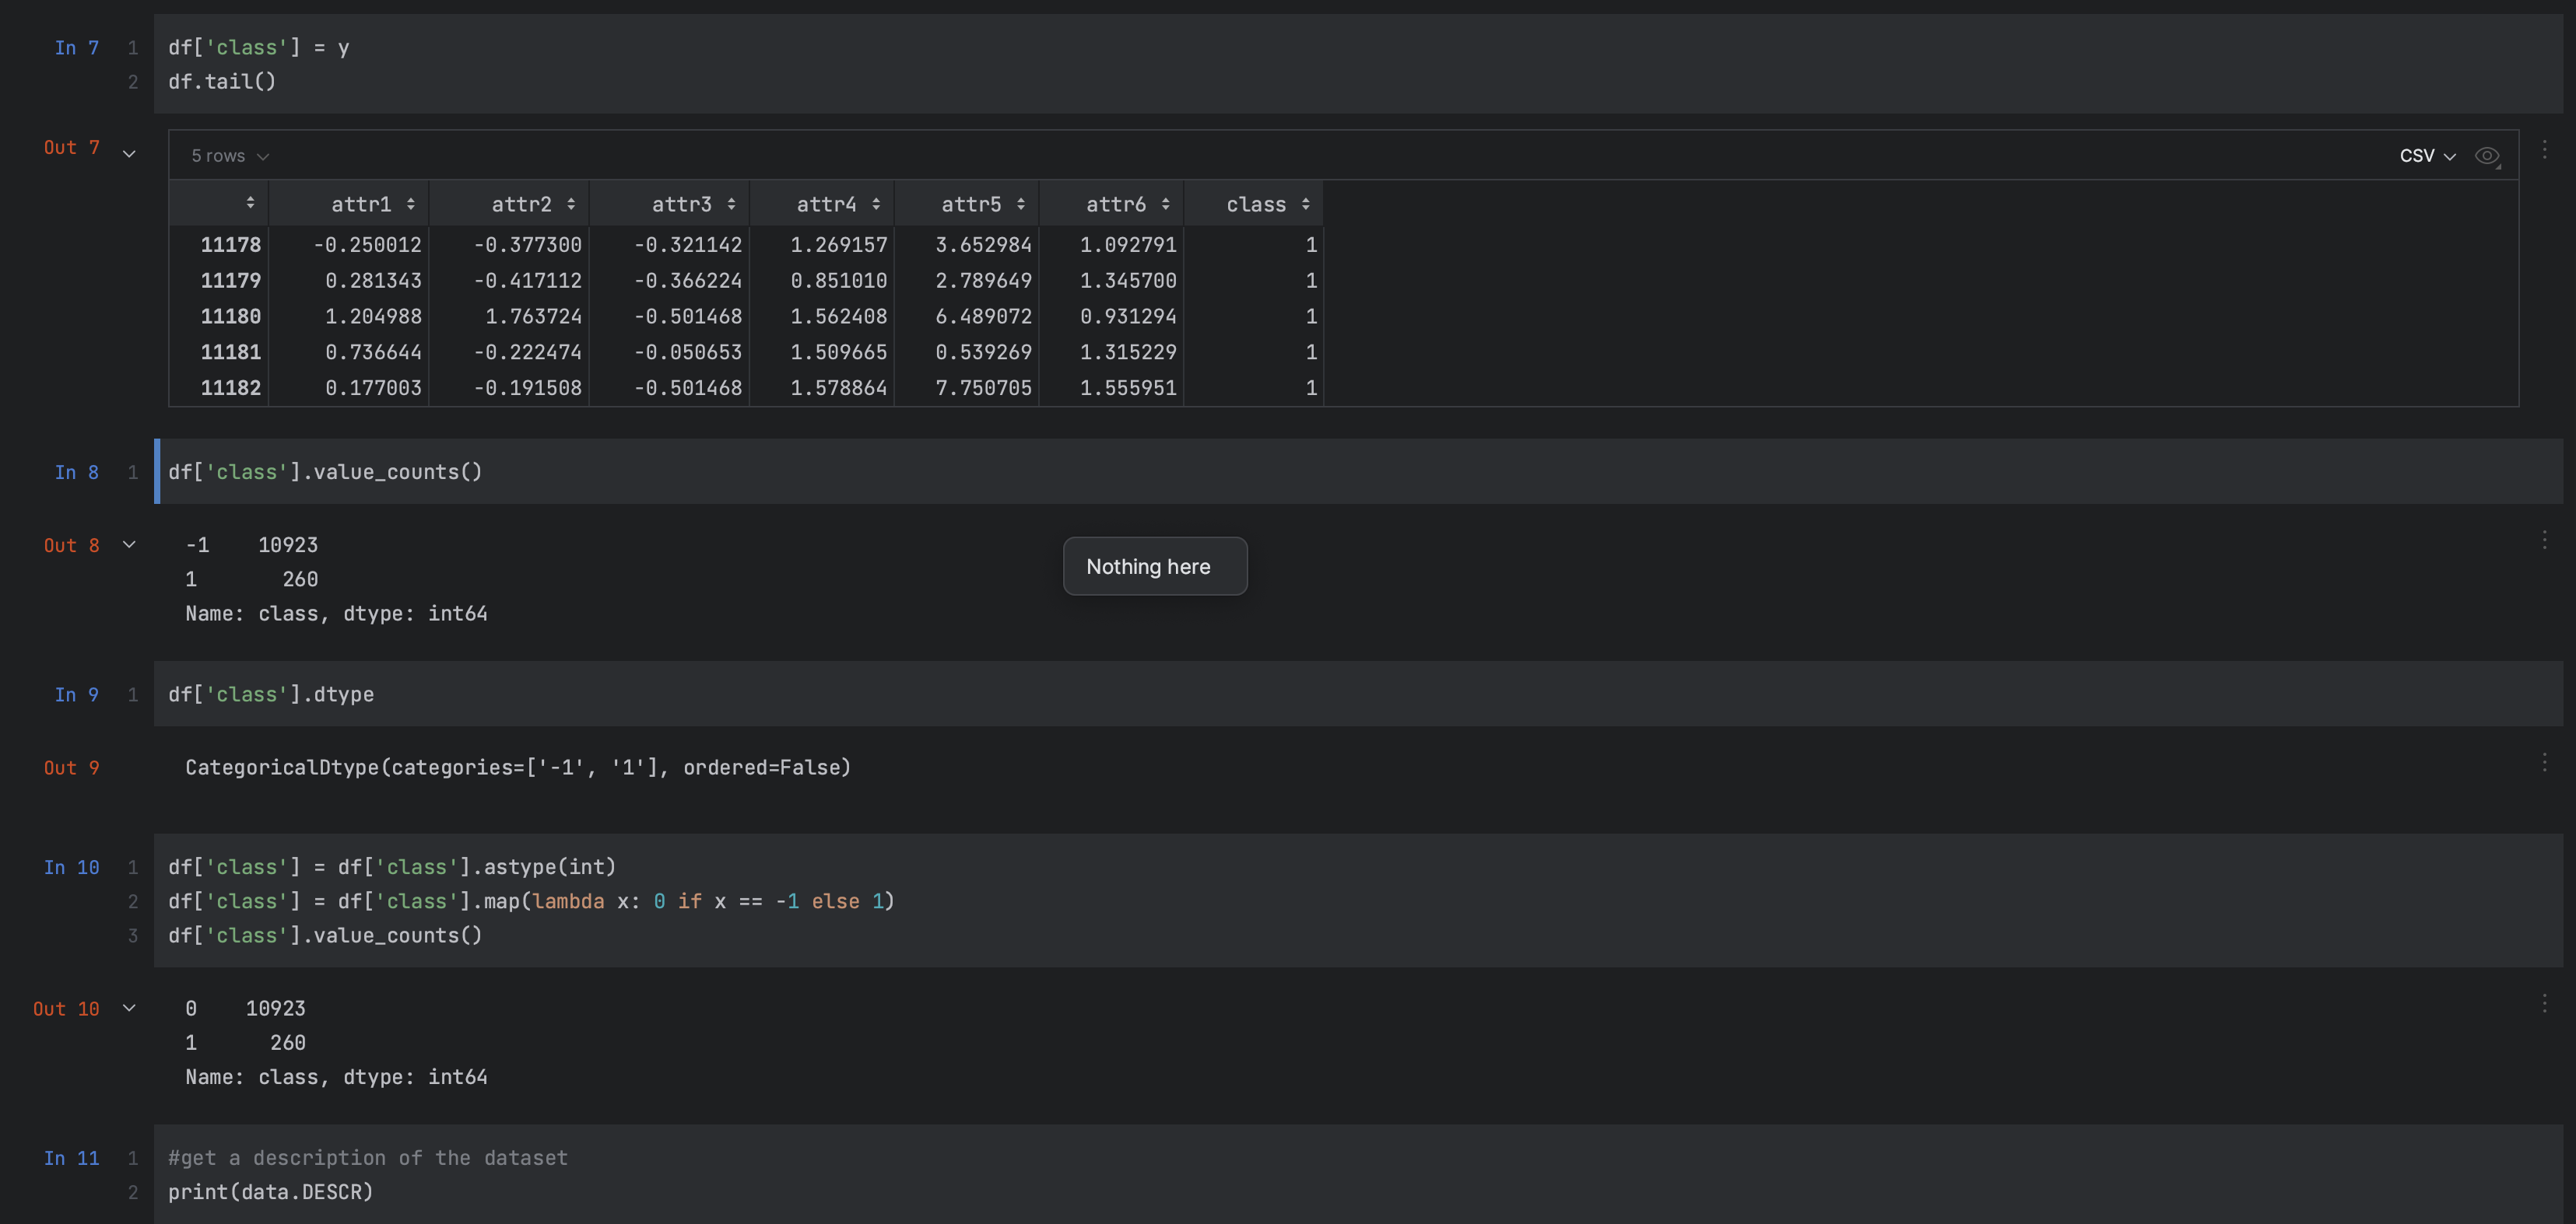
Task: Open more options menu for Out 7
Action: pyautogui.click(x=2545, y=149)
